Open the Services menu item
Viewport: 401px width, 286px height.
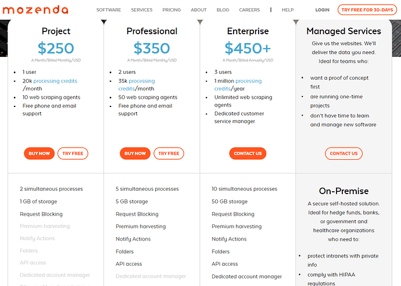click(142, 10)
